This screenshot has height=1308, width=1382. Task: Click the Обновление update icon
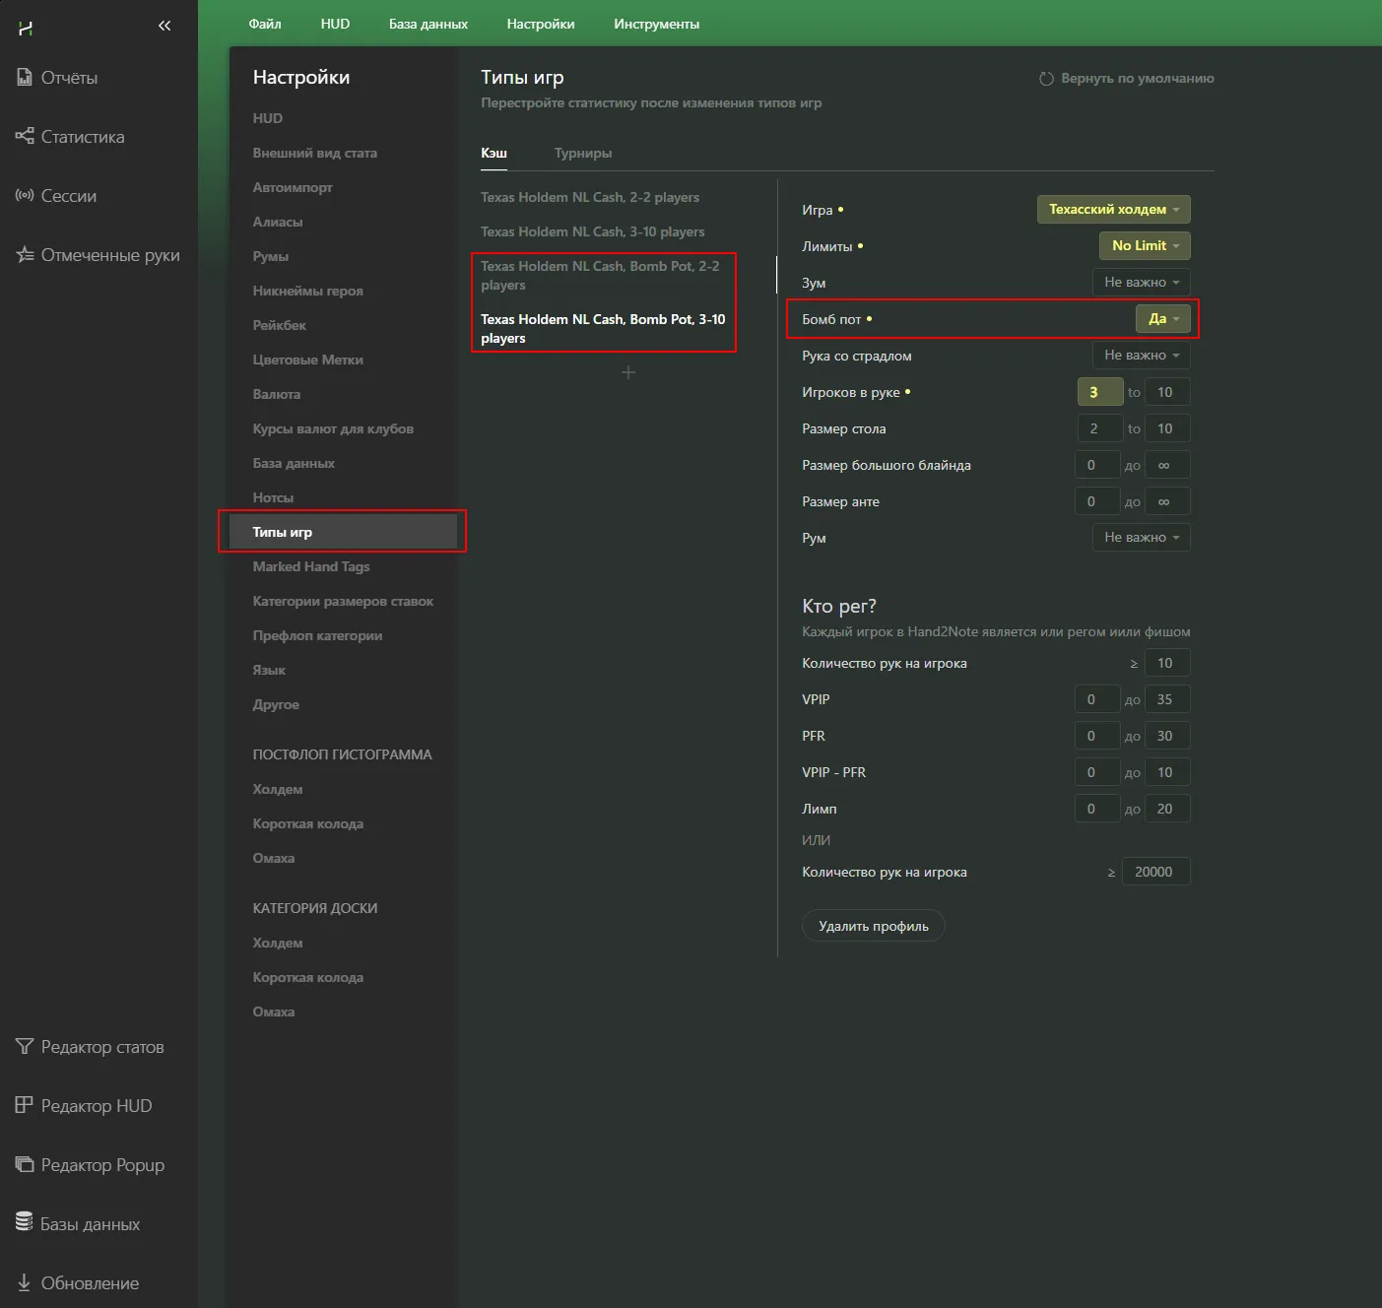pos(25,1282)
